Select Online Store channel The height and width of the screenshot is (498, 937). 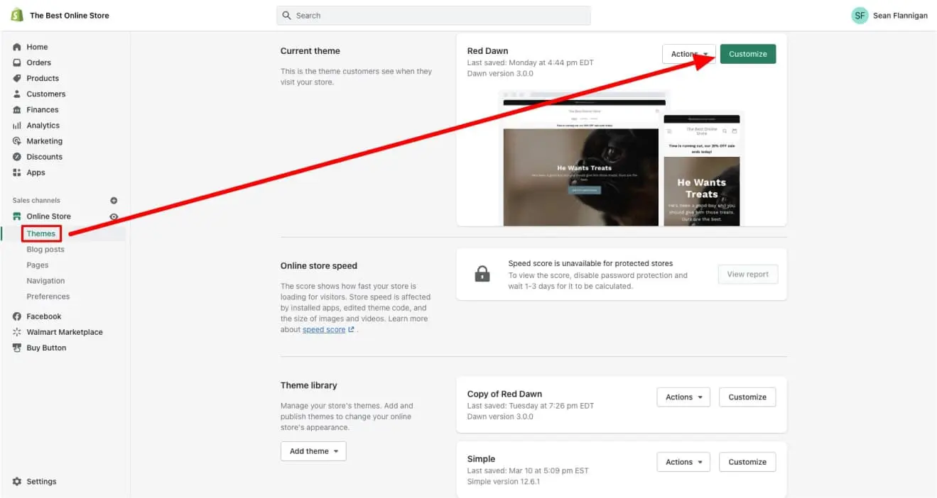49,216
